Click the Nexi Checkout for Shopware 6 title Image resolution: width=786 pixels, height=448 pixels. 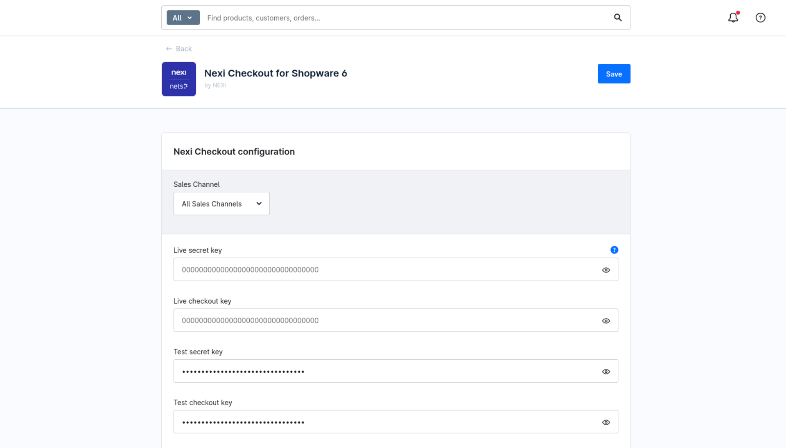click(276, 73)
